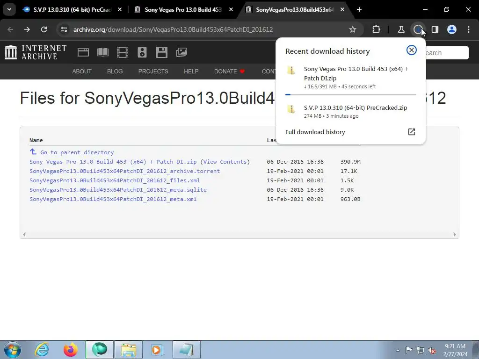Open the Software floppy disk icon

pos(161,52)
